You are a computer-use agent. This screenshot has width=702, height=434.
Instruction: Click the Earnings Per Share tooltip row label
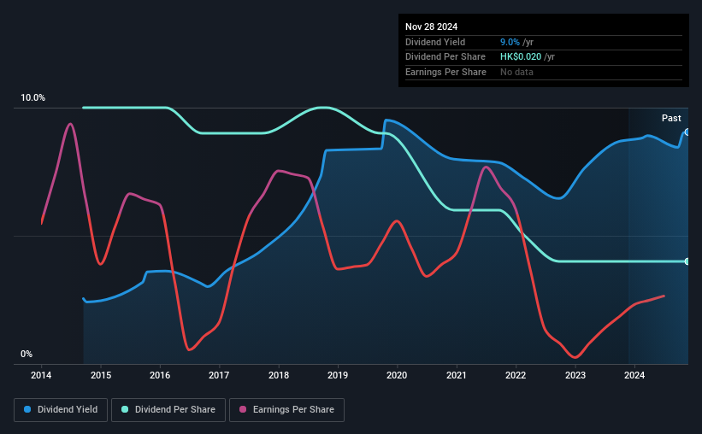click(x=445, y=72)
